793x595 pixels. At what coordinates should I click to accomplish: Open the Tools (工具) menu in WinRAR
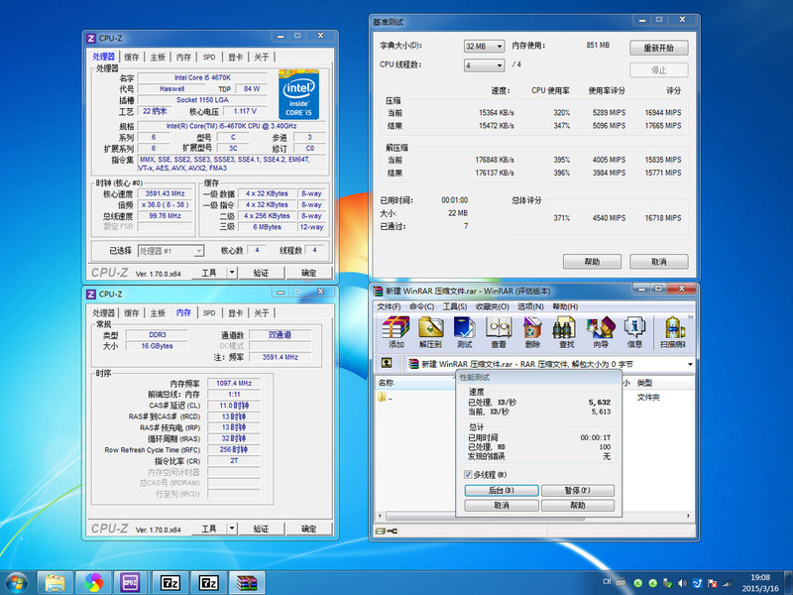454,306
